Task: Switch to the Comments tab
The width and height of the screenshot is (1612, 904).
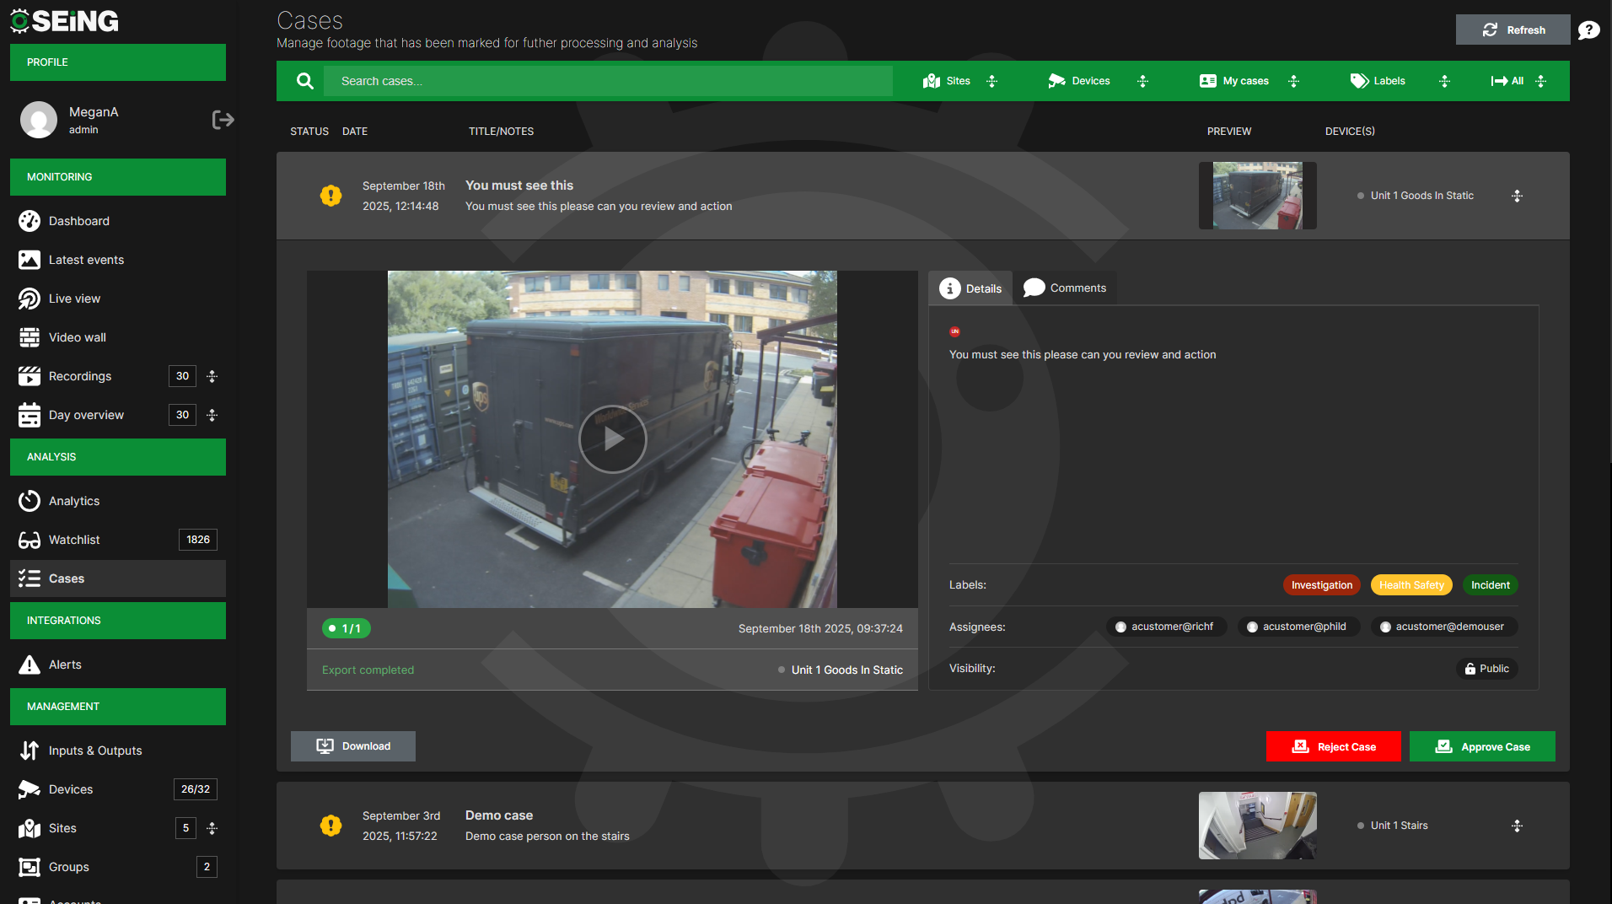Action: 1065,288
